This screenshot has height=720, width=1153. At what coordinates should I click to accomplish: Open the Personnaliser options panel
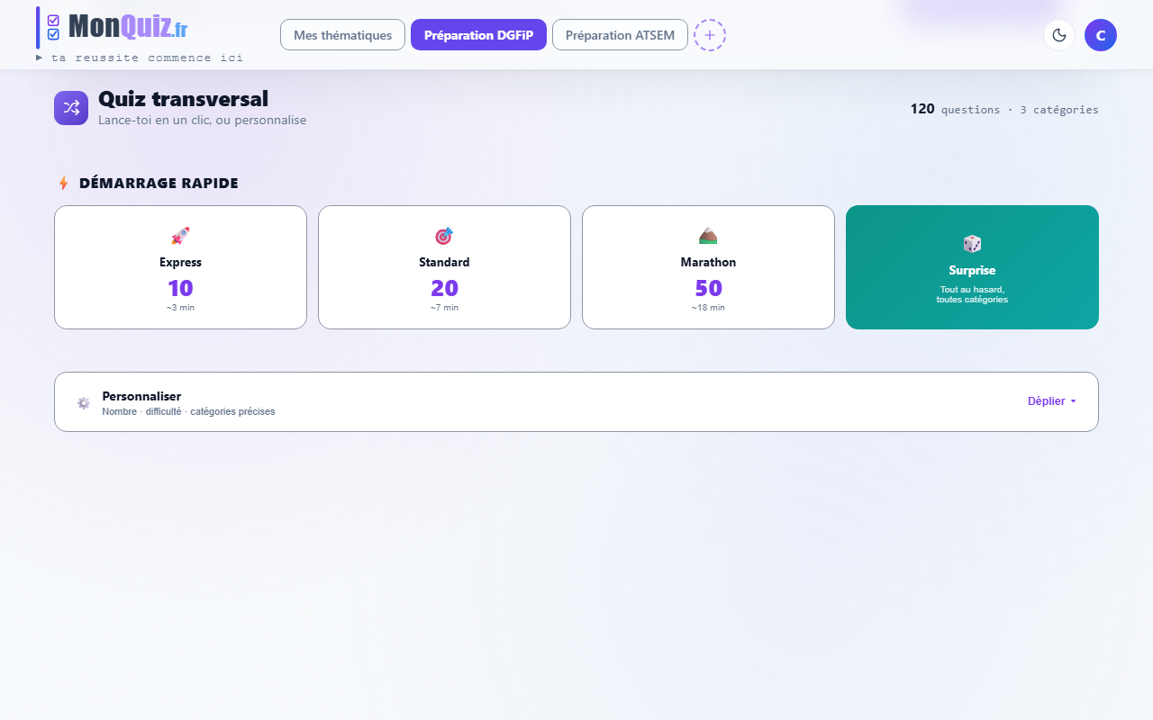click(576, 402)
